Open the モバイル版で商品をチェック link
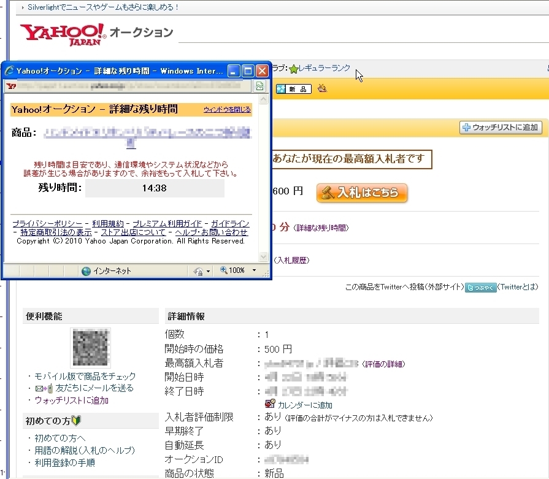Image resolution: width=549 pixels, height=479 pixels. click(x=85, y=377)
